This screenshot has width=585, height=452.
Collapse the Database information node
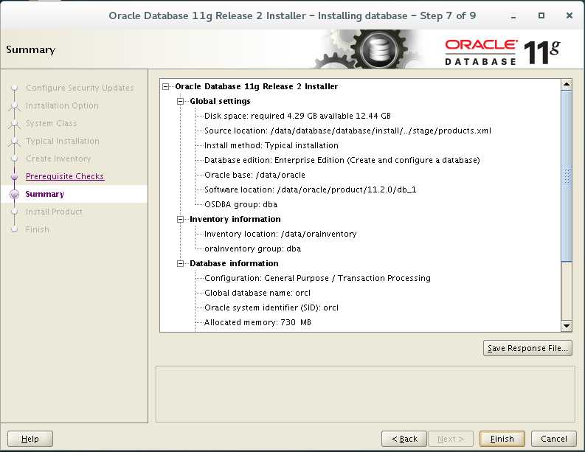181,263
